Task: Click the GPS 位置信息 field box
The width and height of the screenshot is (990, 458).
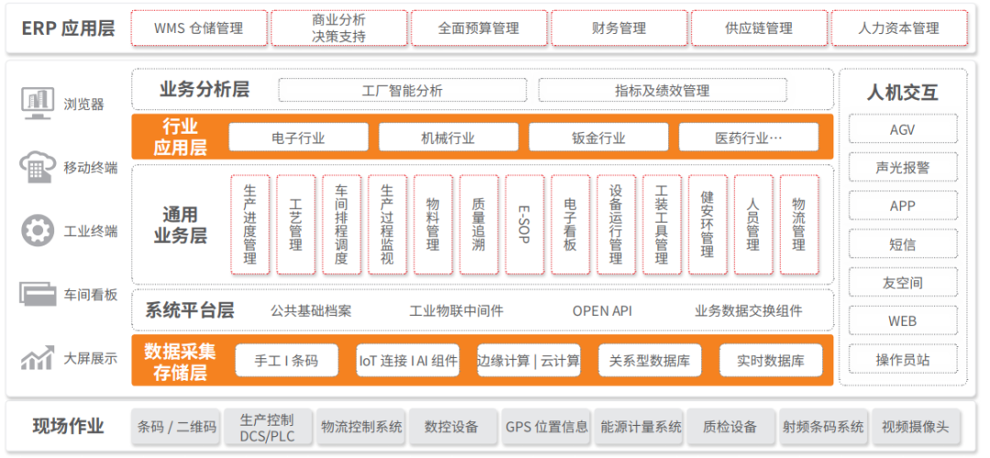Action: click(546, 427)
